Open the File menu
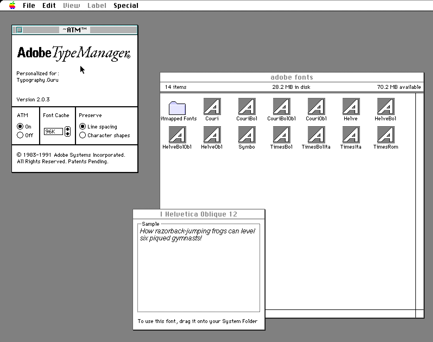Screen dimensions: 433x342 point(29,5)
